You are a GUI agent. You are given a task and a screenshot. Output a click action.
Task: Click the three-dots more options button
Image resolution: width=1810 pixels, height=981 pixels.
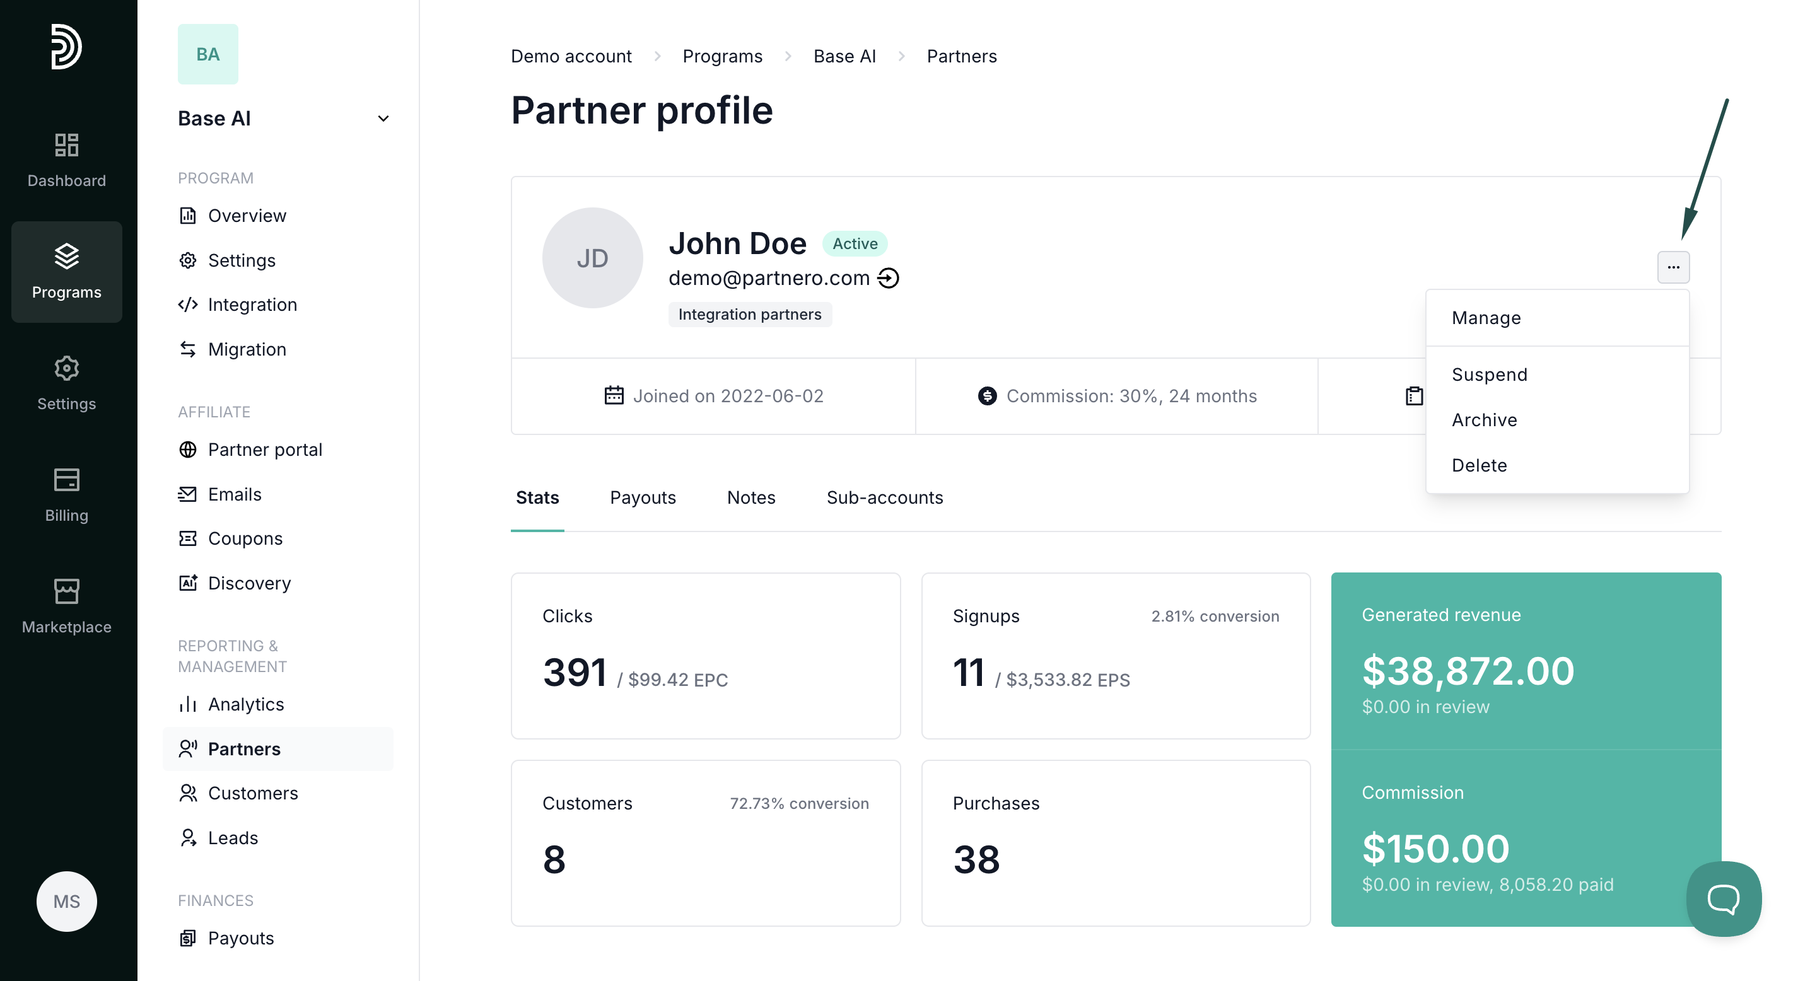(1673, 267)
